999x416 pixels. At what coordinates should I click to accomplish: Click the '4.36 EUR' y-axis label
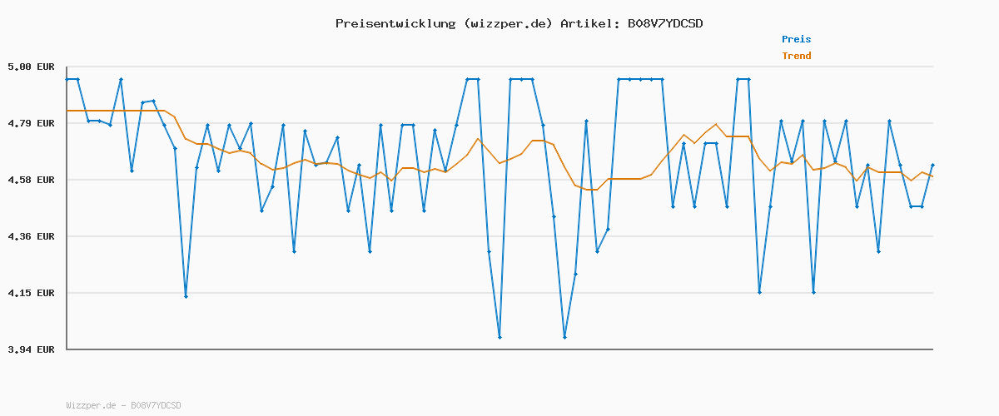pos(31,236)
